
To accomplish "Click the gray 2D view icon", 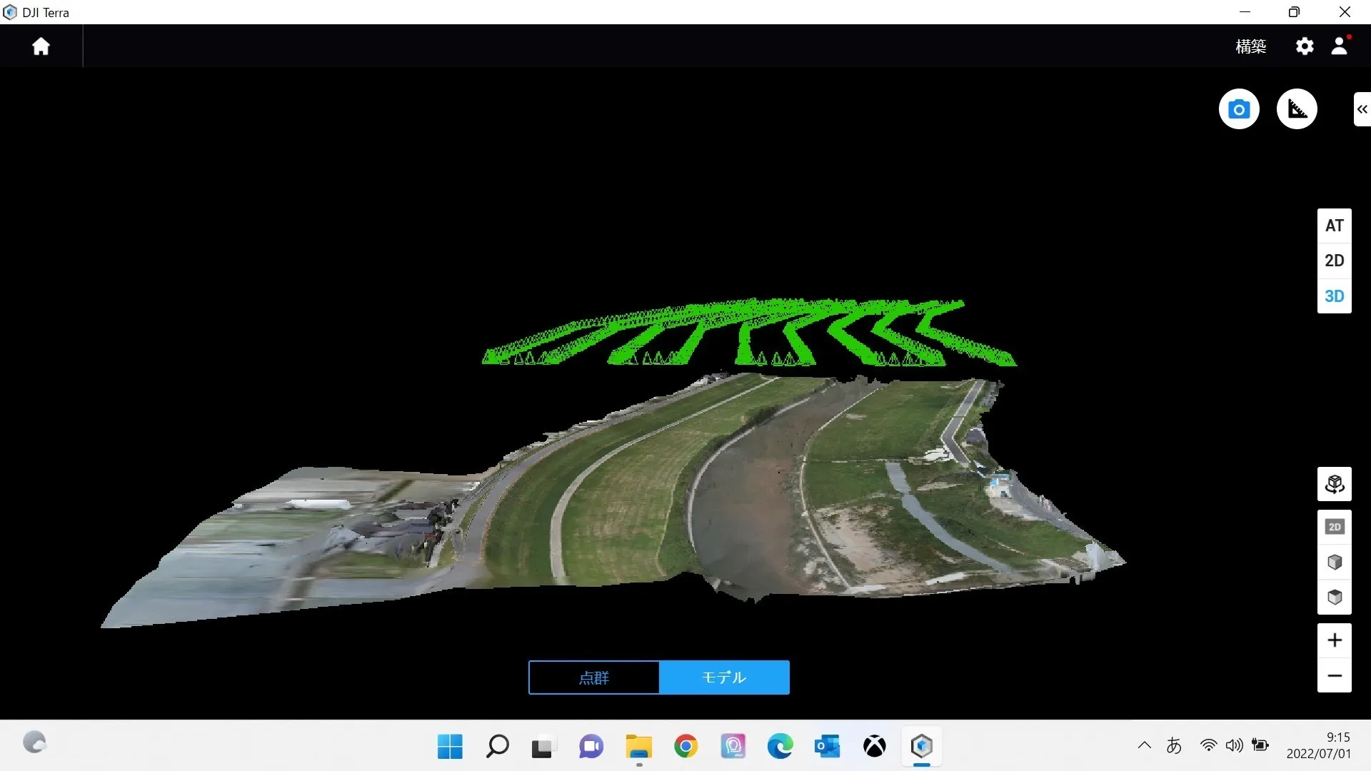I will click(1334, 527).
